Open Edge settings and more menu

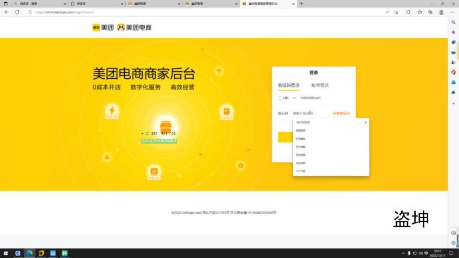click(x=453, y=12)
